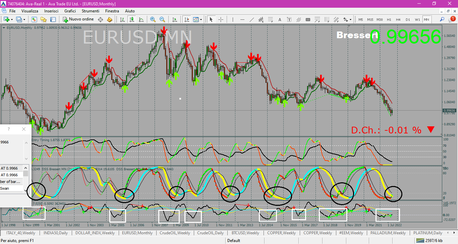Switch to the PALLADIUM,Weekly chart tab
This screenshot has height=244, width=458.
(388, 233)
